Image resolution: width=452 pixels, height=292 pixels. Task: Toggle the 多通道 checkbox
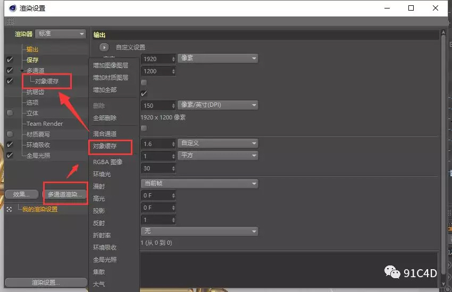pos(10,70)
